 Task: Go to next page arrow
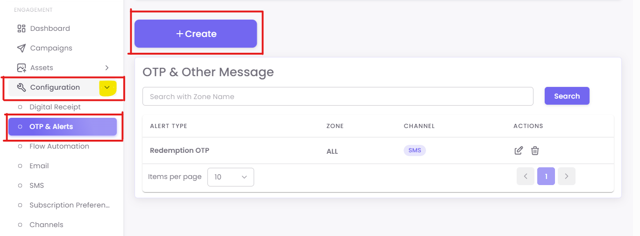567,177
